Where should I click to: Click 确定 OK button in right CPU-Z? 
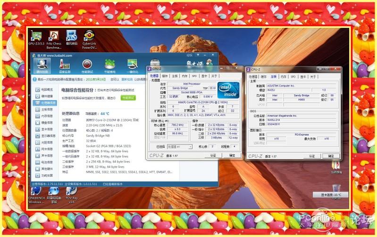[331, 156]
